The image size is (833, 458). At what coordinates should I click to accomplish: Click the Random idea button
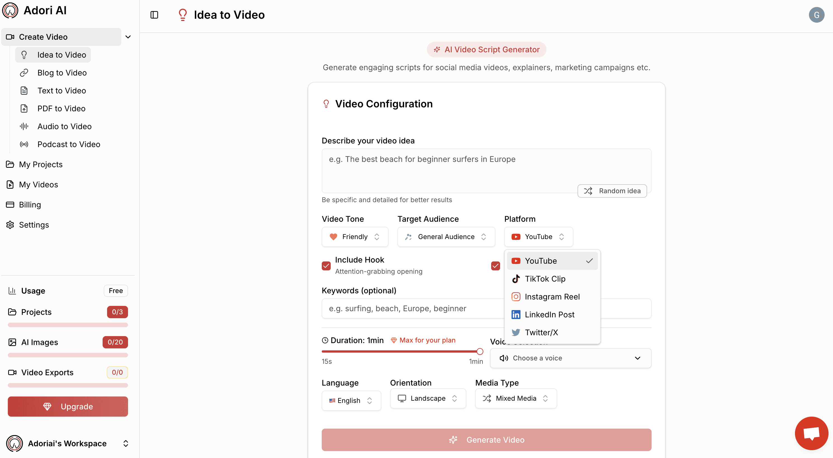point(612,191)
